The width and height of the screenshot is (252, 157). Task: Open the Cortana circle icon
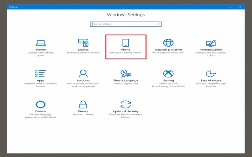tap(41, 104)
